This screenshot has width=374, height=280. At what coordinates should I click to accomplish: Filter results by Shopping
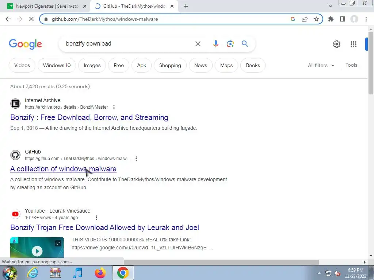coord(170,65)
